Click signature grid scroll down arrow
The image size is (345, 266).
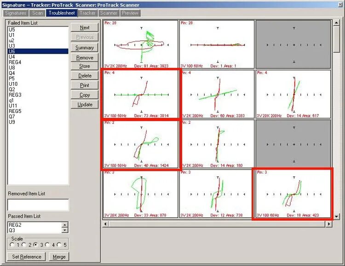tap(336, 216)
